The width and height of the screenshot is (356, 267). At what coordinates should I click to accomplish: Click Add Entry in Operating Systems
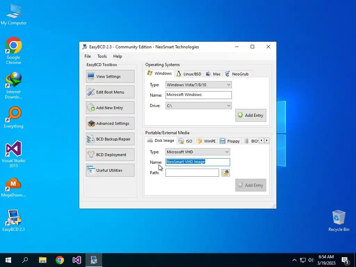click(251, 115)
